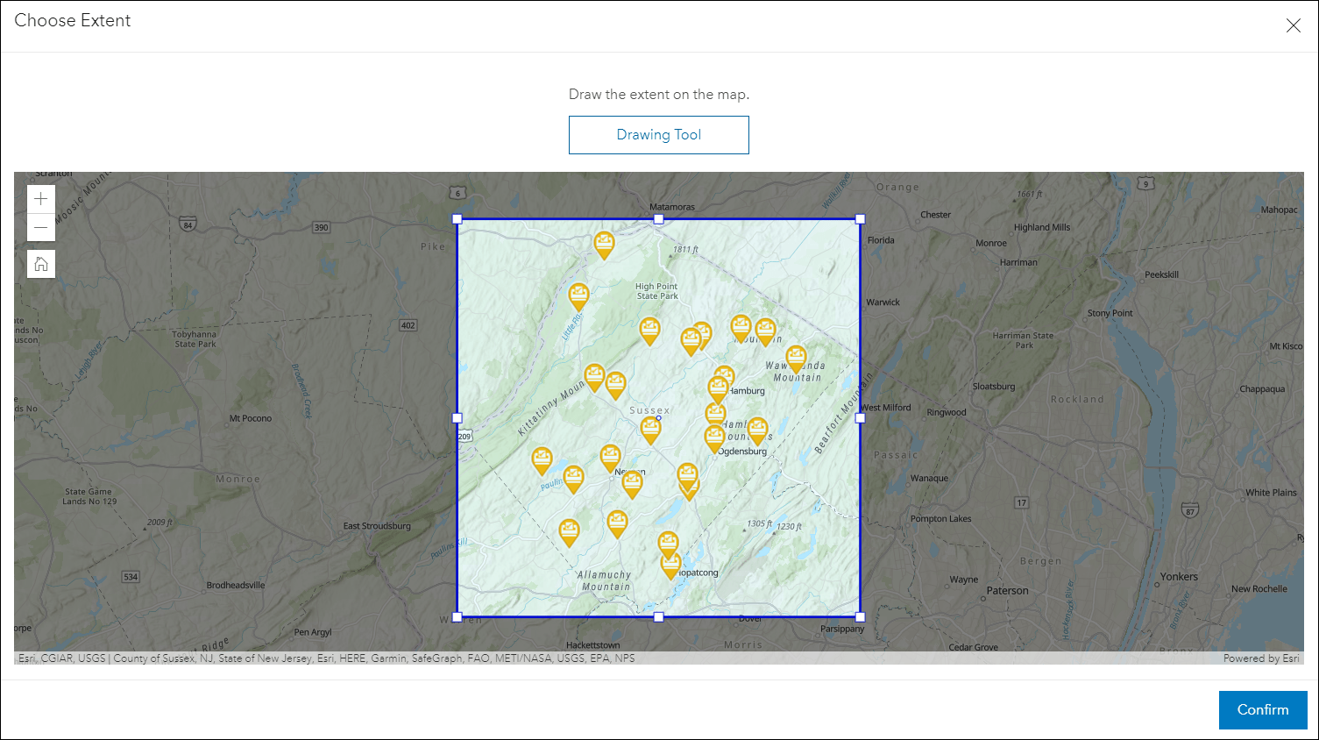Open the Powered by Esri link

click(1261, 658)
